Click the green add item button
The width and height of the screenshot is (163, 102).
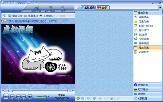[78, 98]
